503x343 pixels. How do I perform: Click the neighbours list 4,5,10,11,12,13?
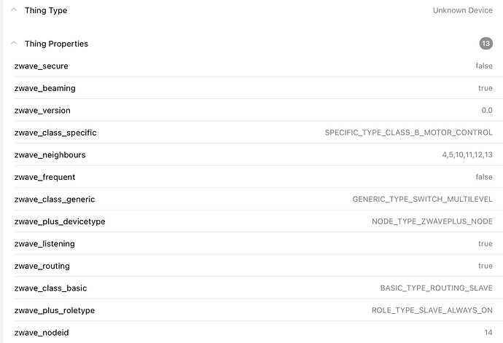467,155
